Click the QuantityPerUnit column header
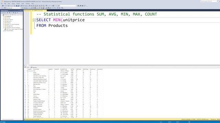Image resolution: width=220 pixels, height=123 pixels. click(63, 69)
